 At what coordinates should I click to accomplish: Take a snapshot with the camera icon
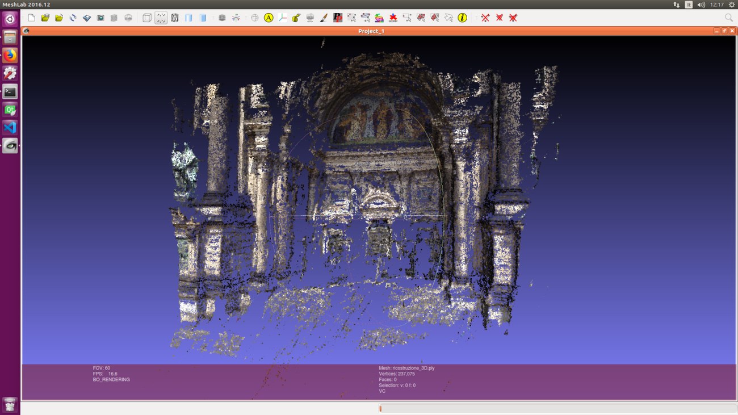[x=100, y=18]
